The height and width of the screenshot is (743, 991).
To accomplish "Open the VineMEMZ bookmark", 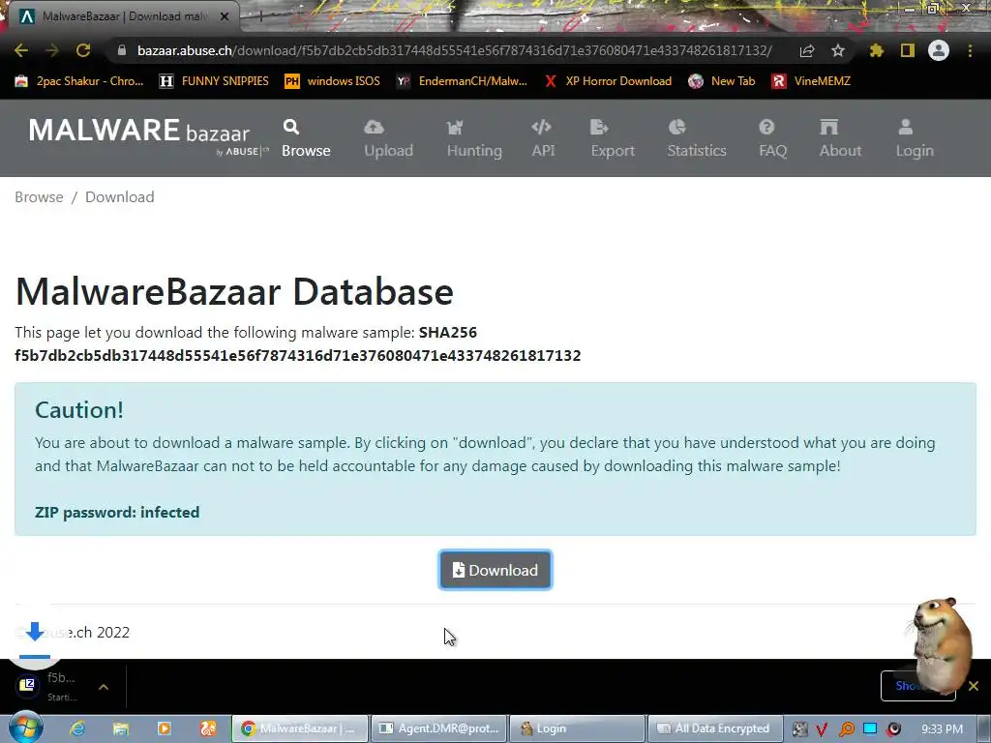I will [811, 81].
